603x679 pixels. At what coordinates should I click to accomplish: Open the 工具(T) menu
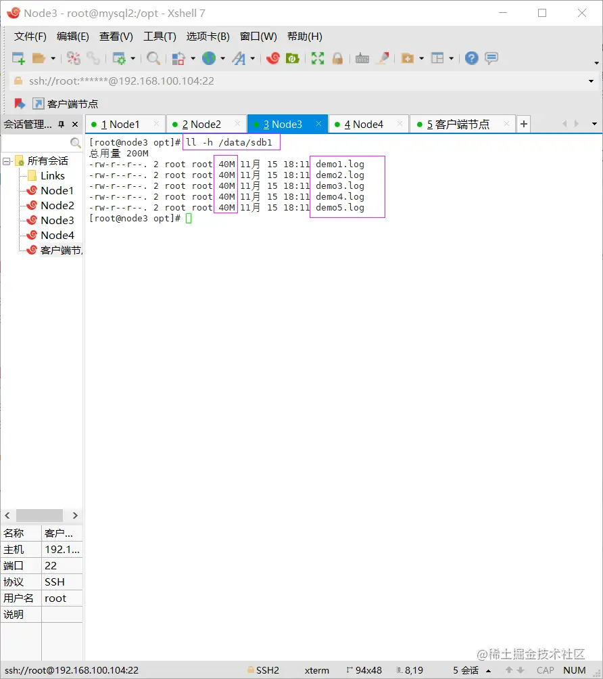160,37
